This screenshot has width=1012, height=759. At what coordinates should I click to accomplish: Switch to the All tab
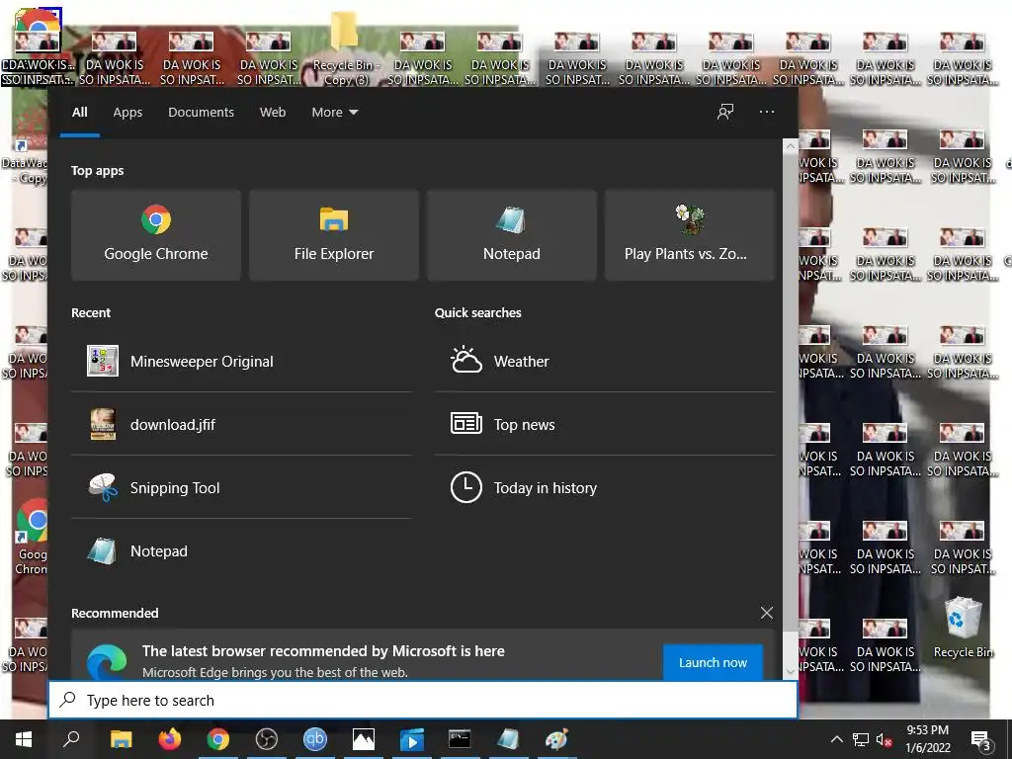click(79, 113)
